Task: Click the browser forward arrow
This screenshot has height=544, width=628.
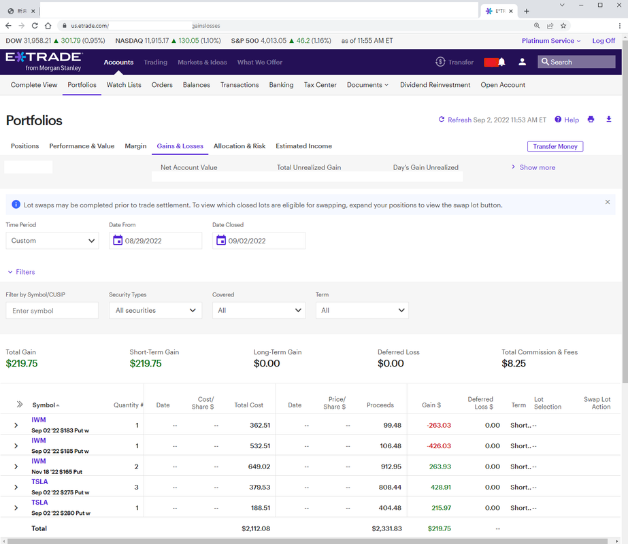Action: (x=22, y=26)
